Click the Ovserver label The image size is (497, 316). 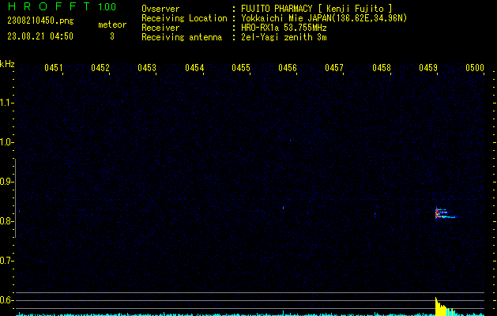click(160, 9)
